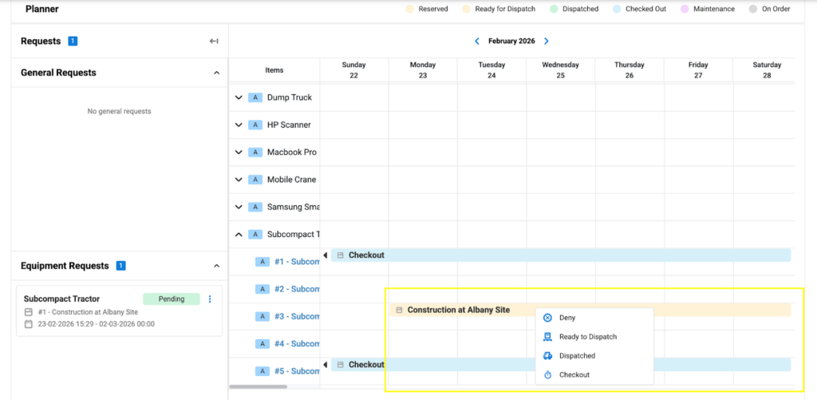Expand the Dump Truck row

[238, 97]
